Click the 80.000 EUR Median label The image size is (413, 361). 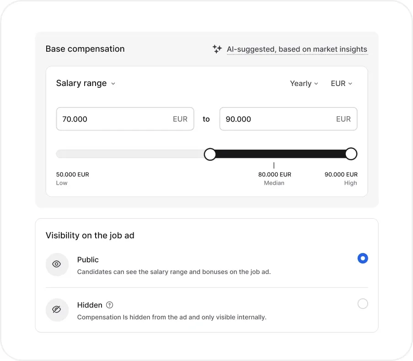274,178
